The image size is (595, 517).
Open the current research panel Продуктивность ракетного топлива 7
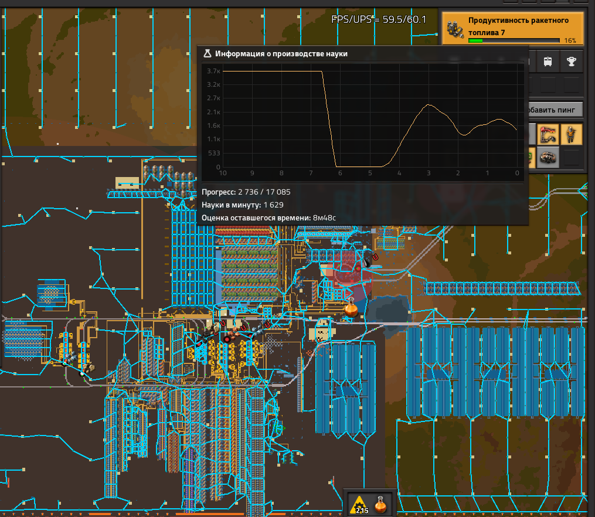coord(513,28)
